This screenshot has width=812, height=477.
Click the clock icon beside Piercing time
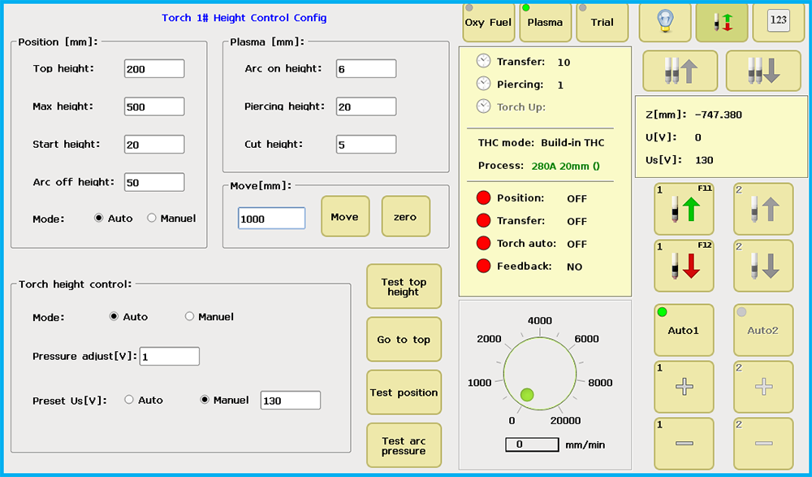(x=483, y=84)
